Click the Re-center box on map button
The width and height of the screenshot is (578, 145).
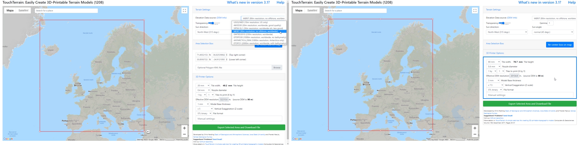[x=560, y=45]
